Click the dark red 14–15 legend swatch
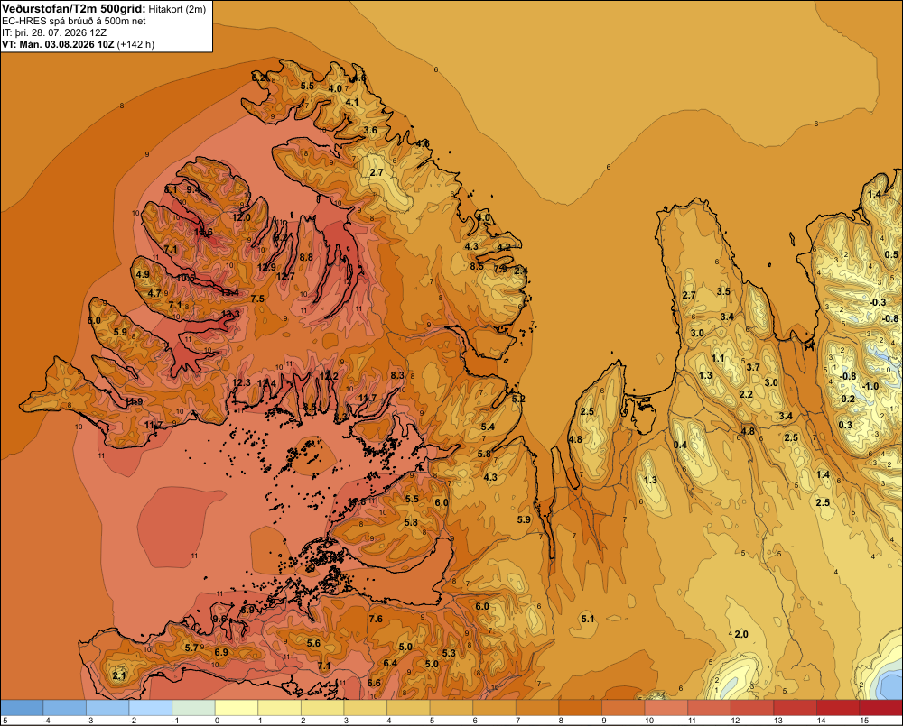The width and height of the screenshot is (903, 726). coord(837,708)
